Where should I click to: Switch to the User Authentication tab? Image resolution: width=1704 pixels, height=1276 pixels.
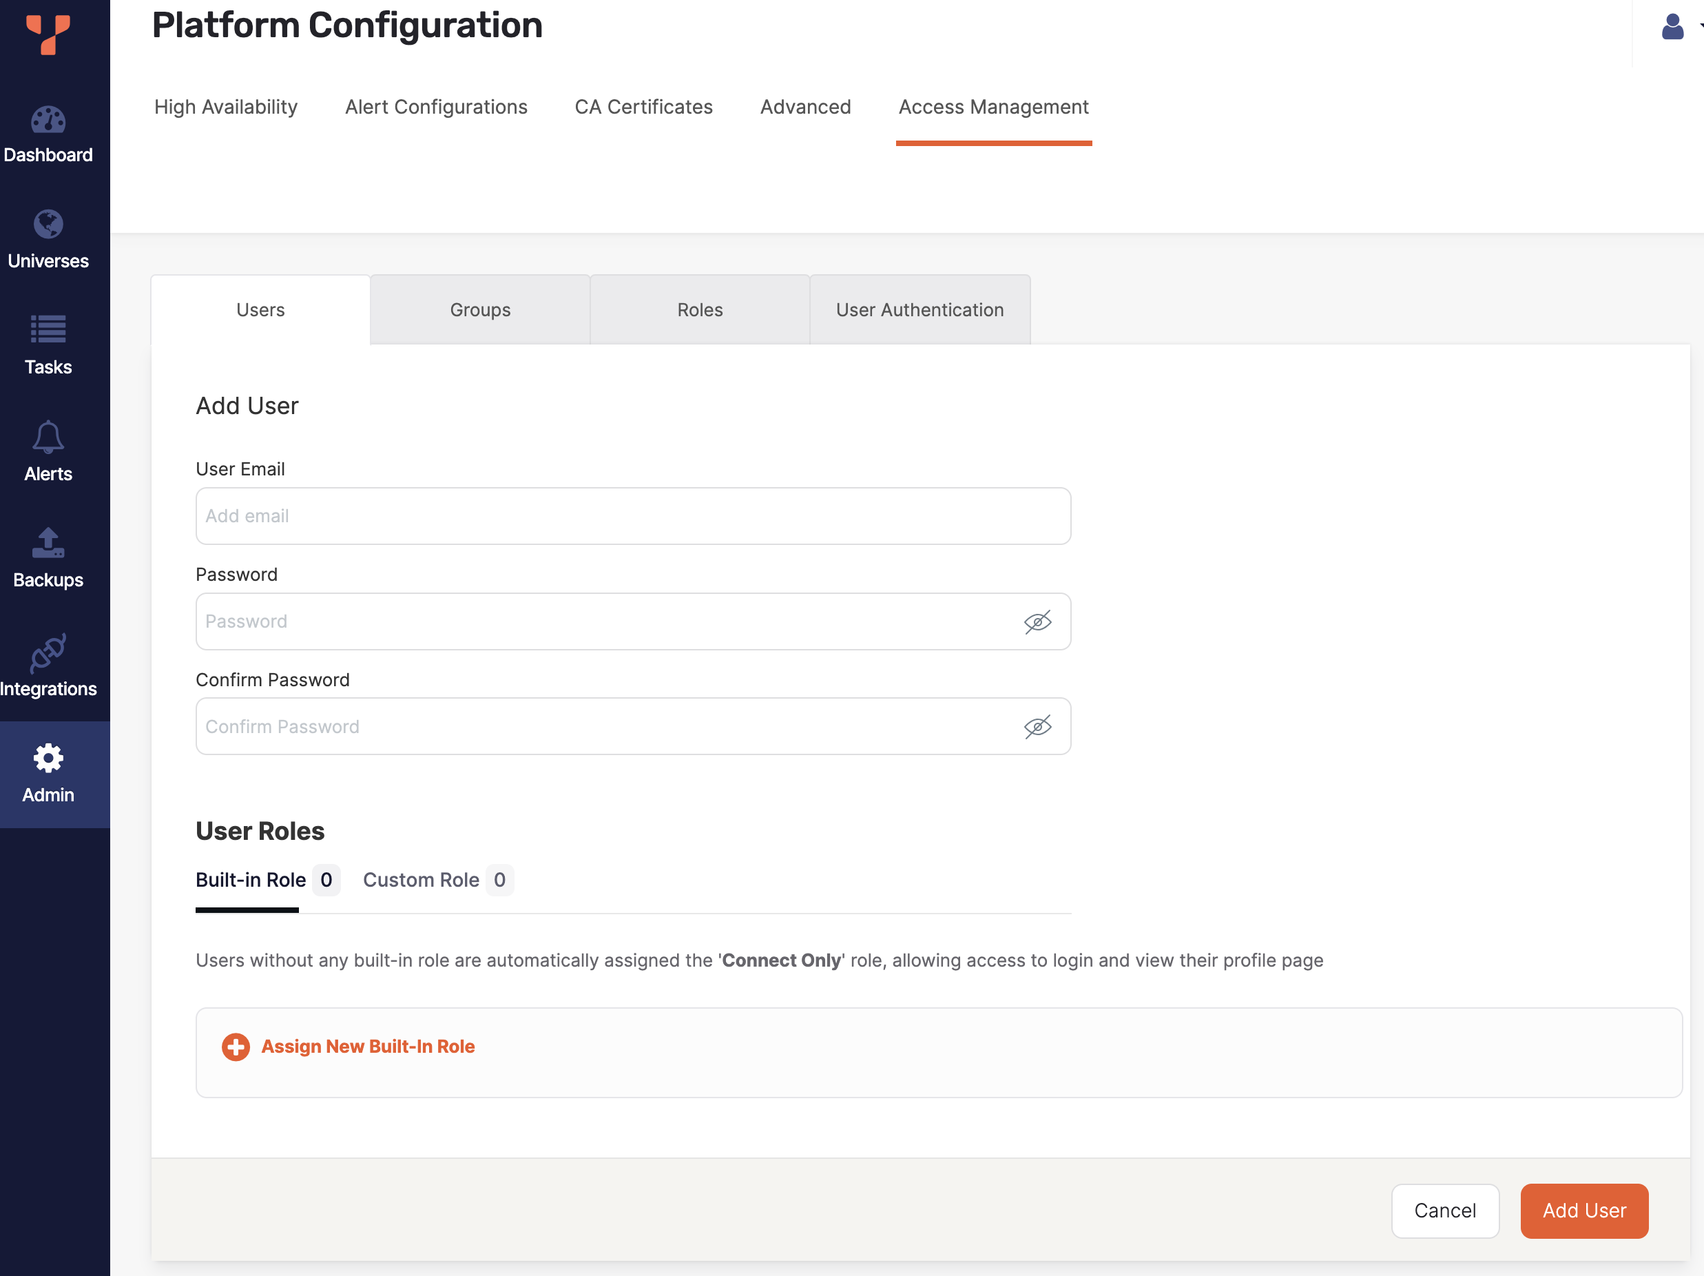pyautogui.click(x=919, y=310)
